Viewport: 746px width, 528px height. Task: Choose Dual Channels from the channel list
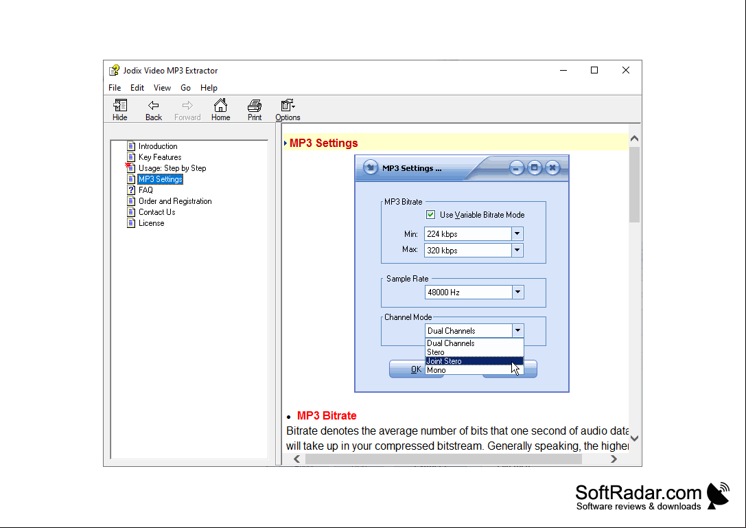[474, 343]
